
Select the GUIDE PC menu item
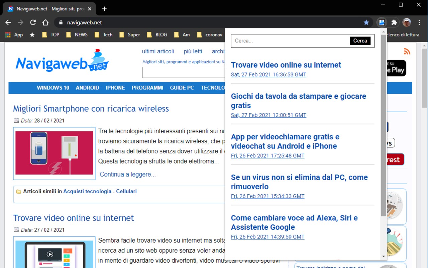pyautogui.click(x=182, y=88)
